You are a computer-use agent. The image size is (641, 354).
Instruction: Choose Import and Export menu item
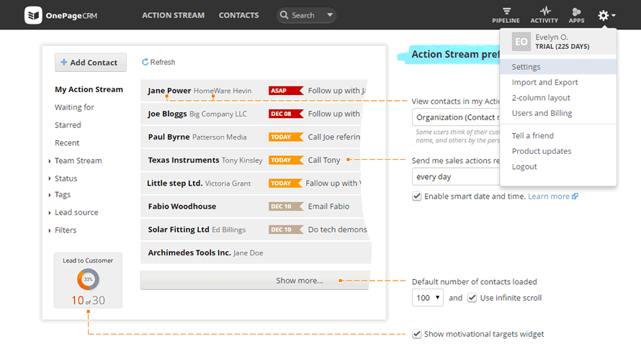pos(544,82)
